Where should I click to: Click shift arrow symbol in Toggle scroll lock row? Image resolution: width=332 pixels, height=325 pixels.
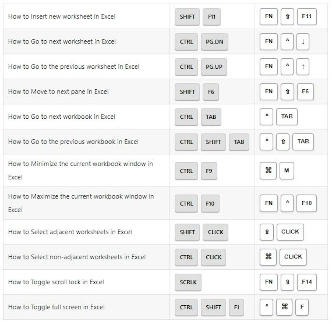pyautogui.click(x=287, y=282)
